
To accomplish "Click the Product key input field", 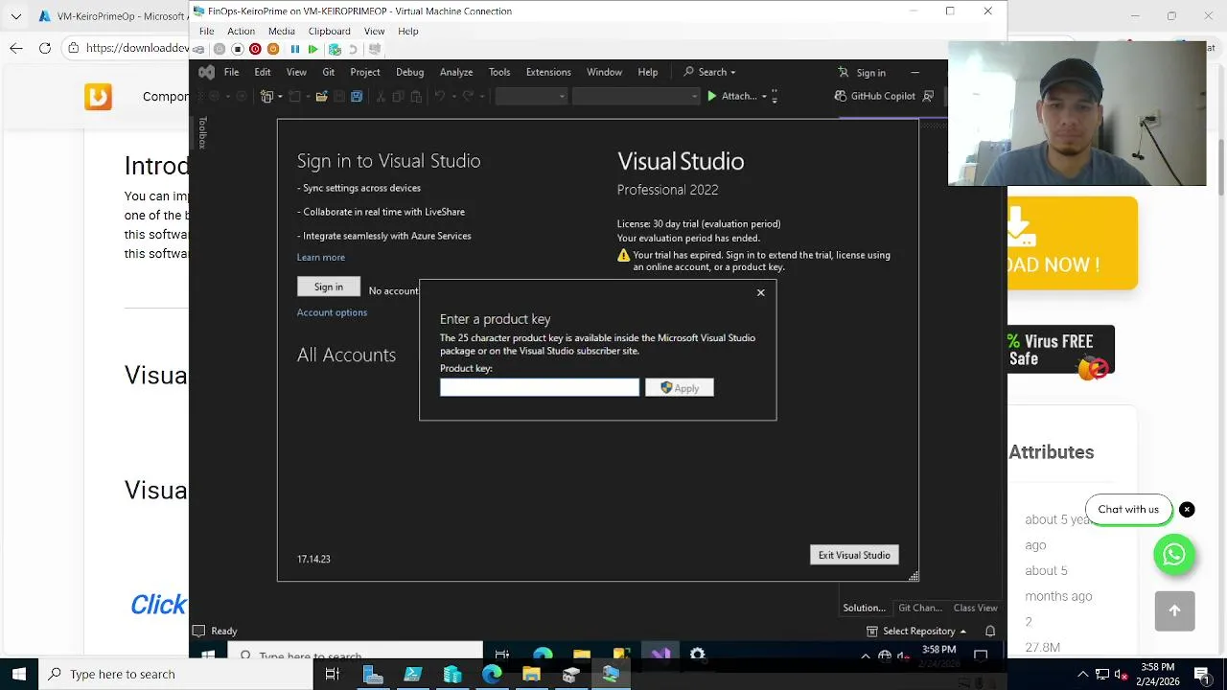I will coord(540,387).
